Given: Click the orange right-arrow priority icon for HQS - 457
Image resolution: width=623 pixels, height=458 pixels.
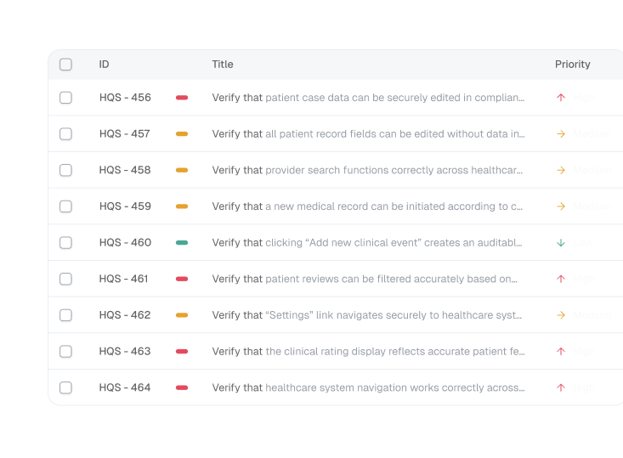Looking at the screenshot, I should click(561, 134).
